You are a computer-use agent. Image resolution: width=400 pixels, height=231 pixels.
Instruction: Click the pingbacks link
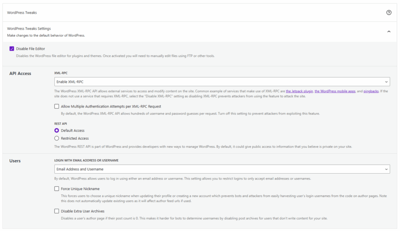click(371, 91)
